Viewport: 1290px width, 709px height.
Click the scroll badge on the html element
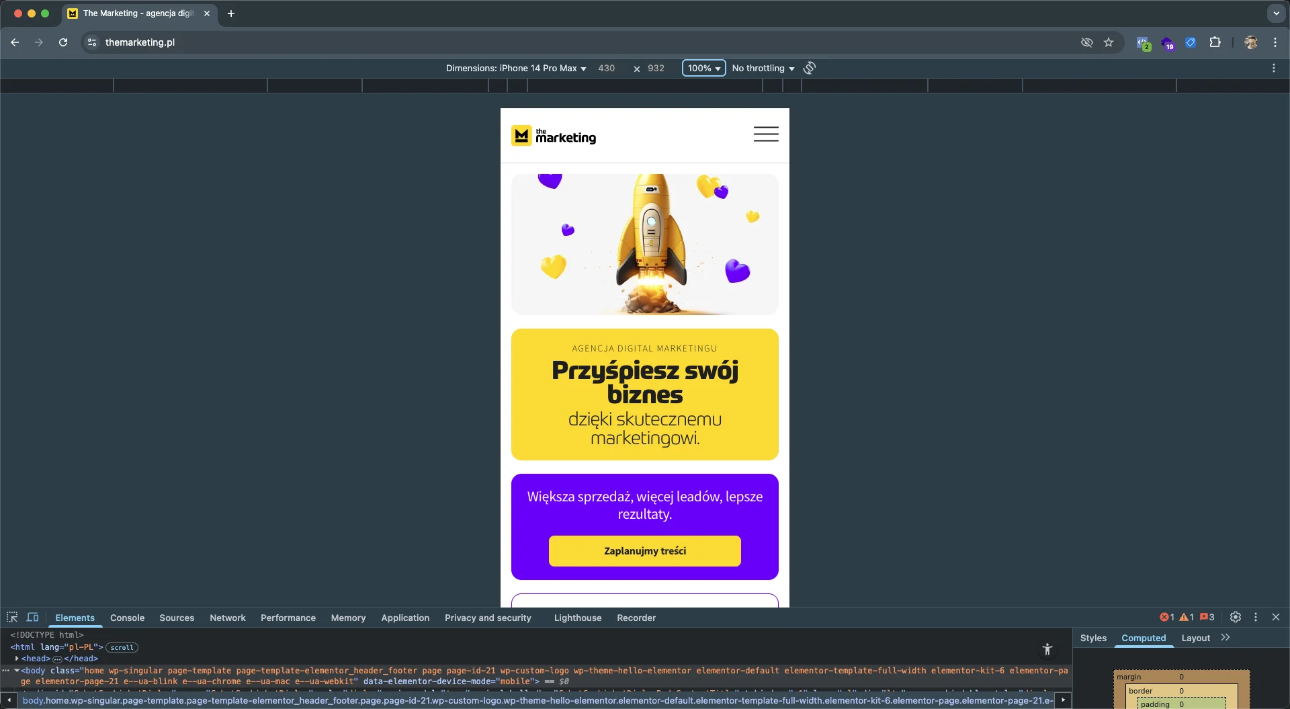[122, 647]
